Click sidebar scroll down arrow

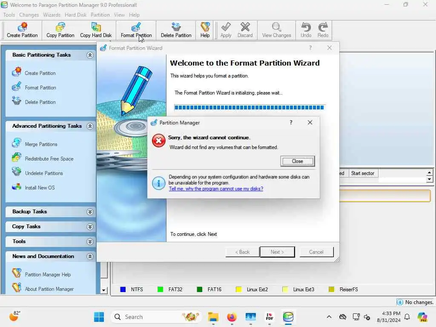[104, 290]
